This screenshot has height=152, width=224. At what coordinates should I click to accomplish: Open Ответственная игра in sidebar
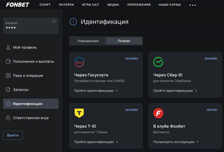[31, 118]
